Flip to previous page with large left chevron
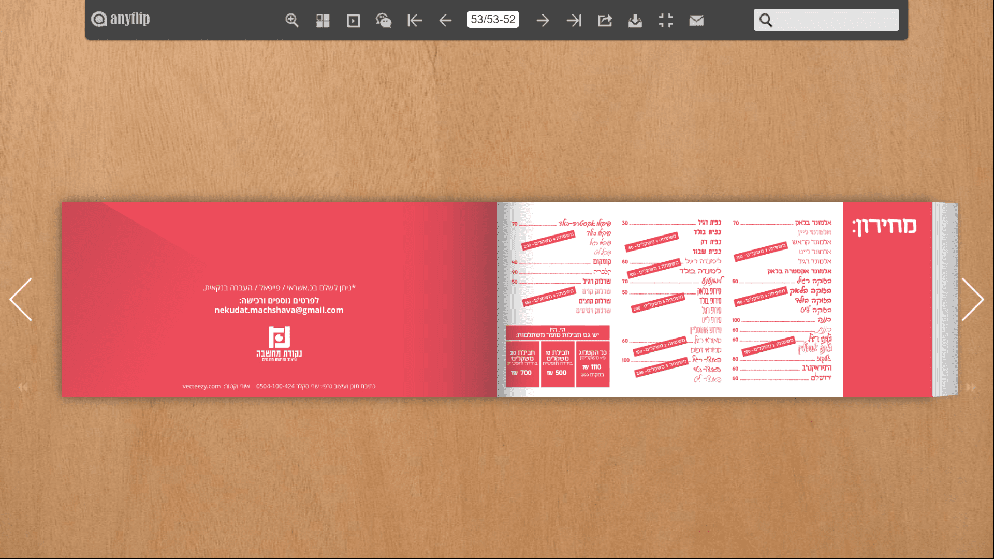Image resolution: width=994 pixels, height=559 pixels. [21, 299]
